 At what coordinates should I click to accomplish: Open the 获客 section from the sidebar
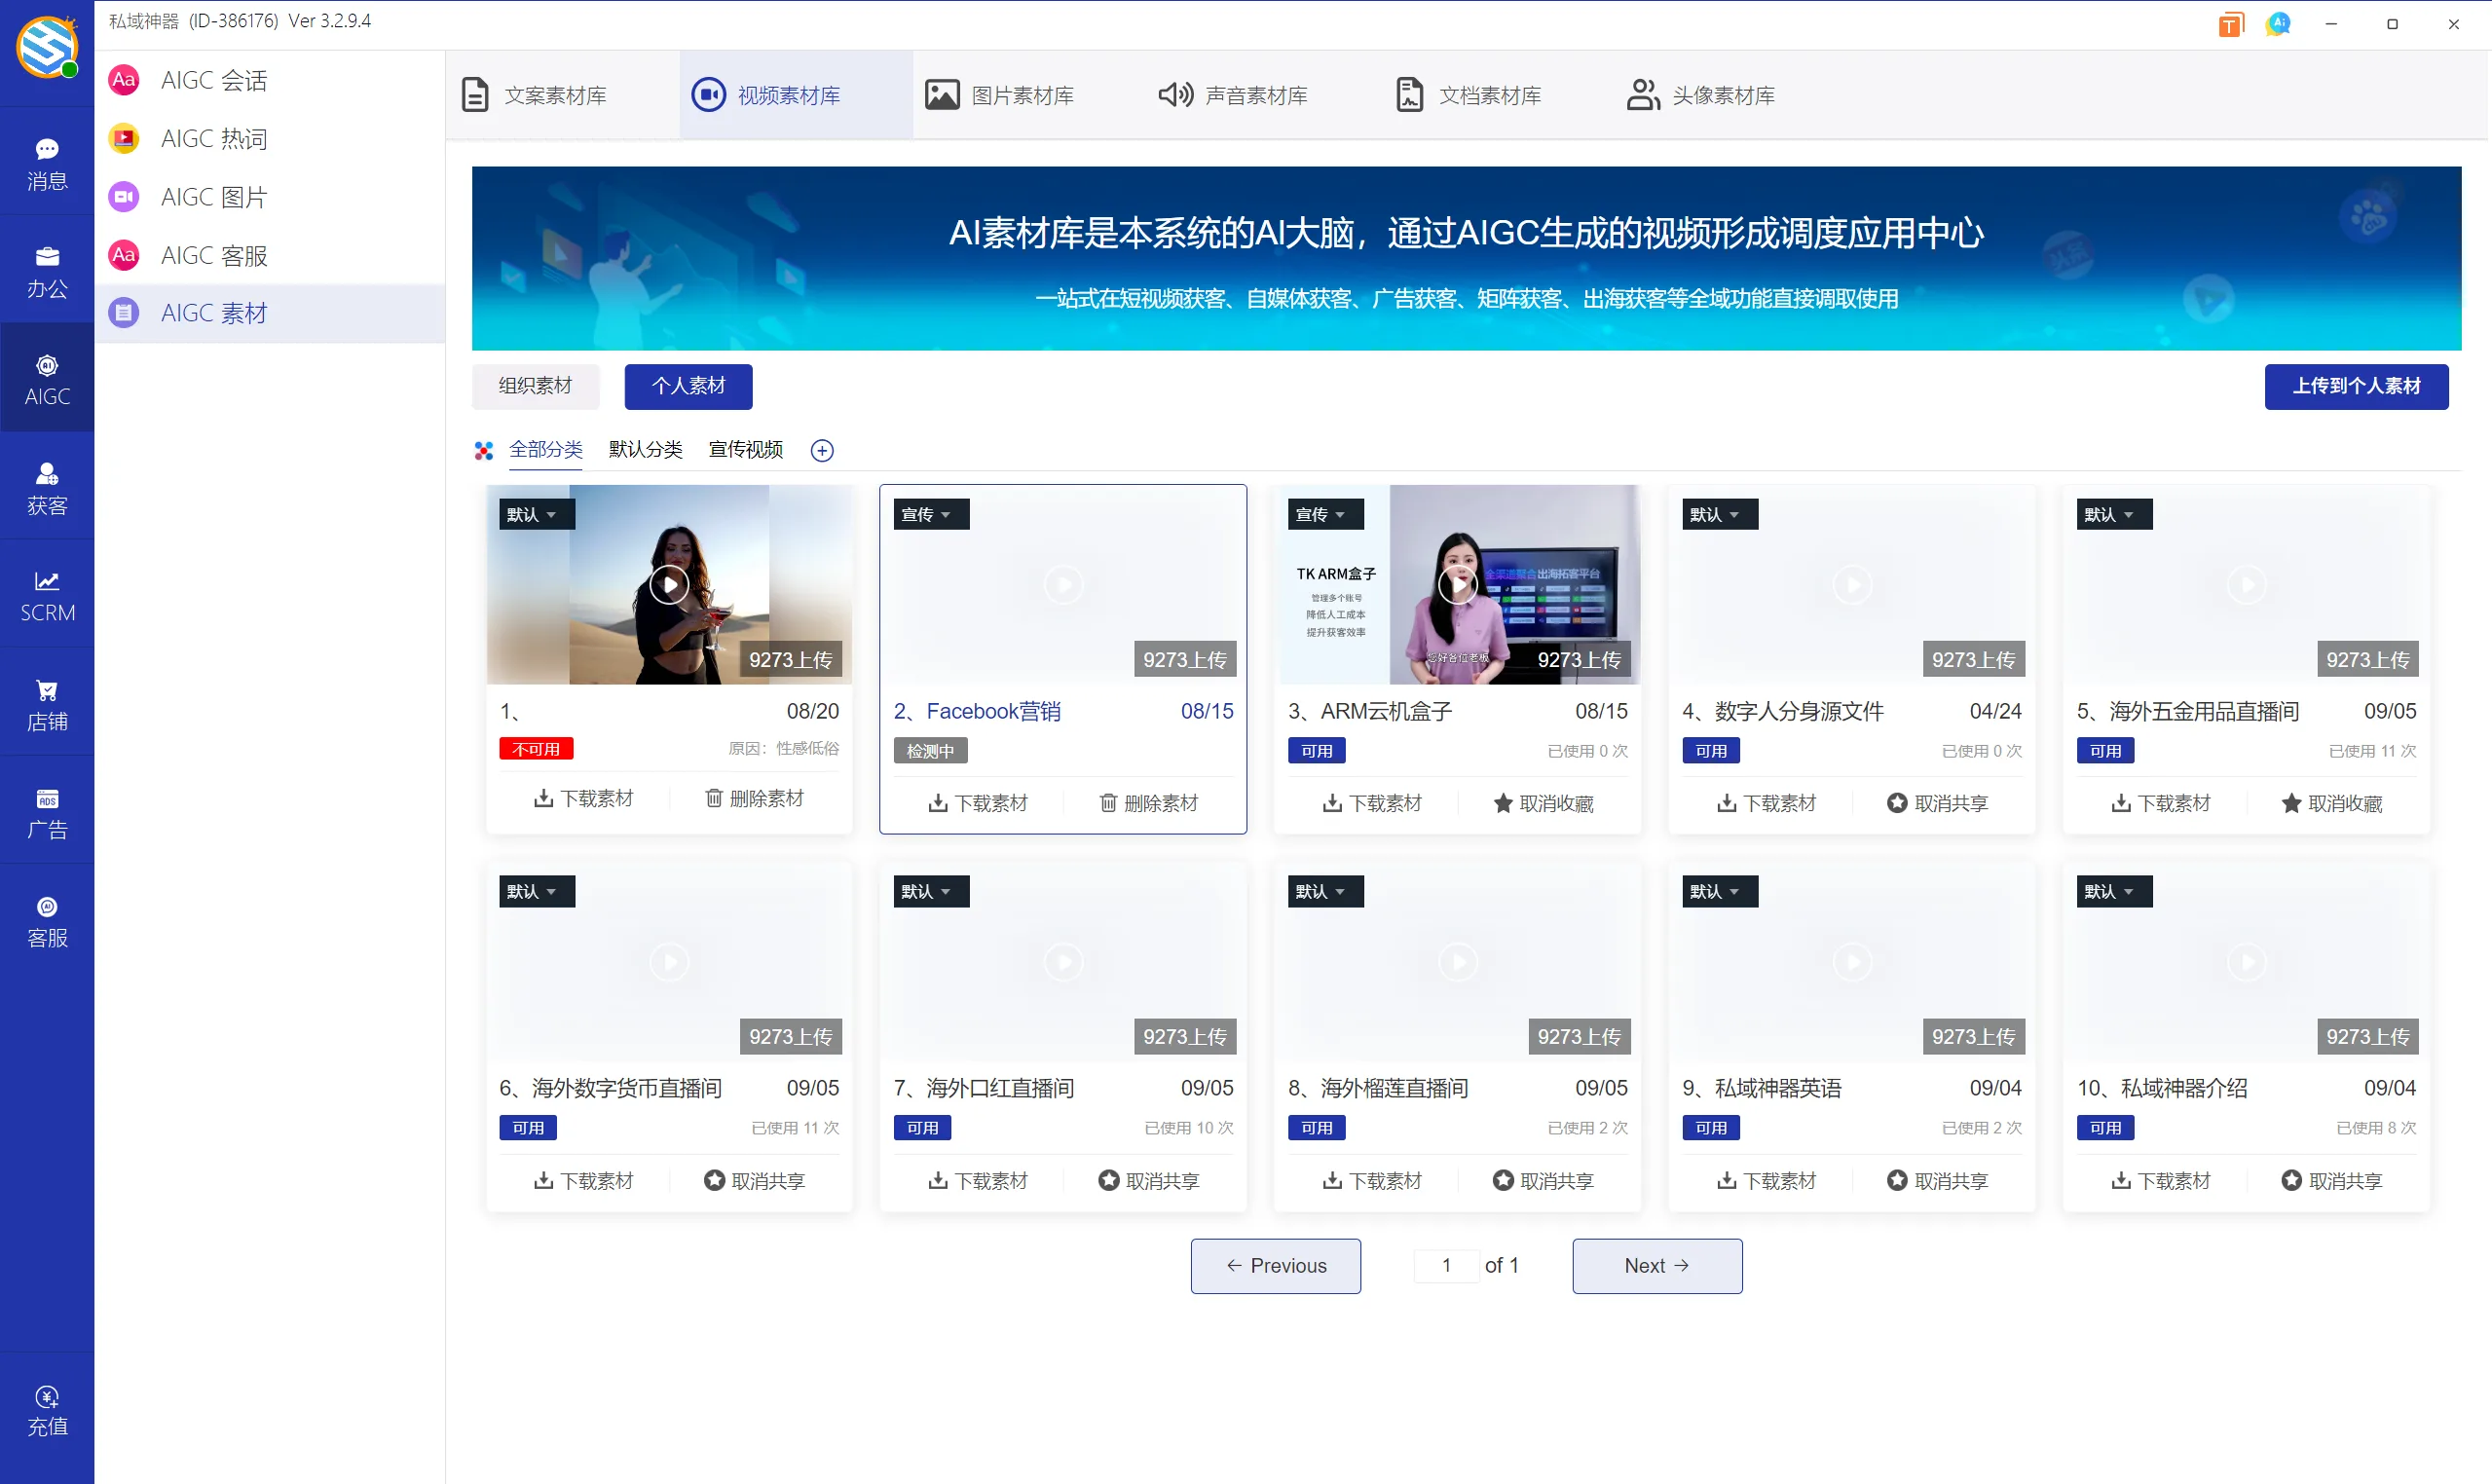47,487
